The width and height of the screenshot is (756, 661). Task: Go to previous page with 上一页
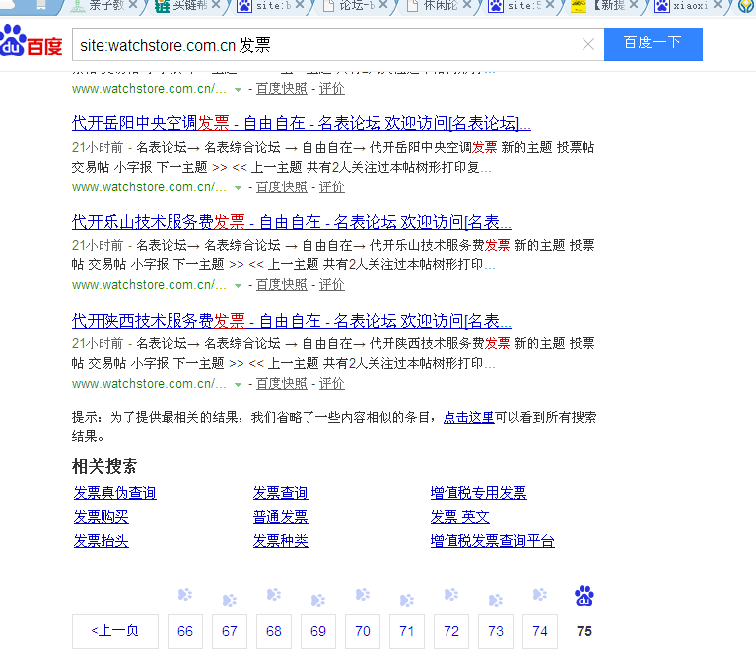point(115,630)
